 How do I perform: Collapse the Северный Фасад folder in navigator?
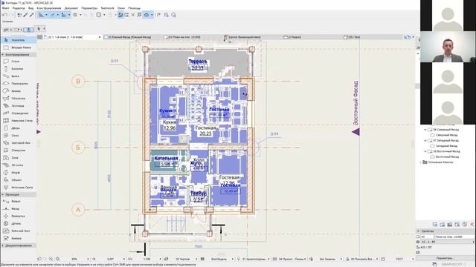425,130
